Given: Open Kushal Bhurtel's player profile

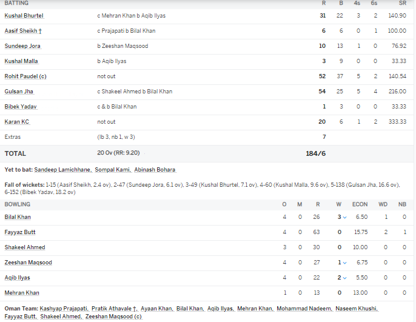Looking at the screenshot, I should point(24,16).
